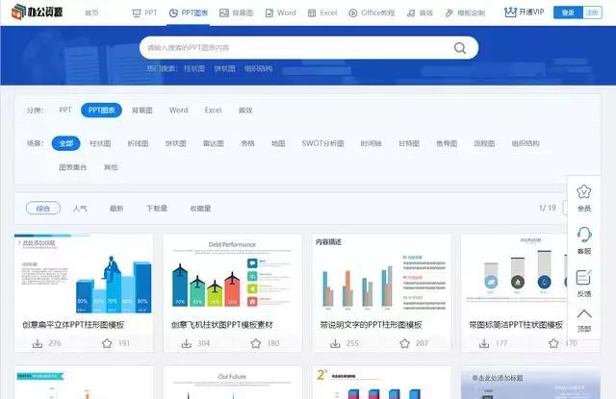Click the 开通VIP crown icon

tap(510, 12)
